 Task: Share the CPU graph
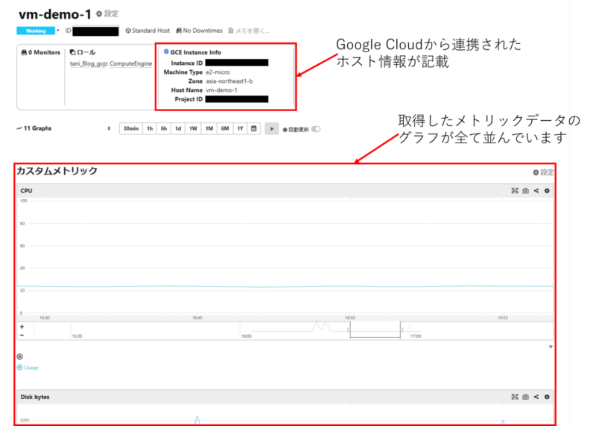pos(536,191)
